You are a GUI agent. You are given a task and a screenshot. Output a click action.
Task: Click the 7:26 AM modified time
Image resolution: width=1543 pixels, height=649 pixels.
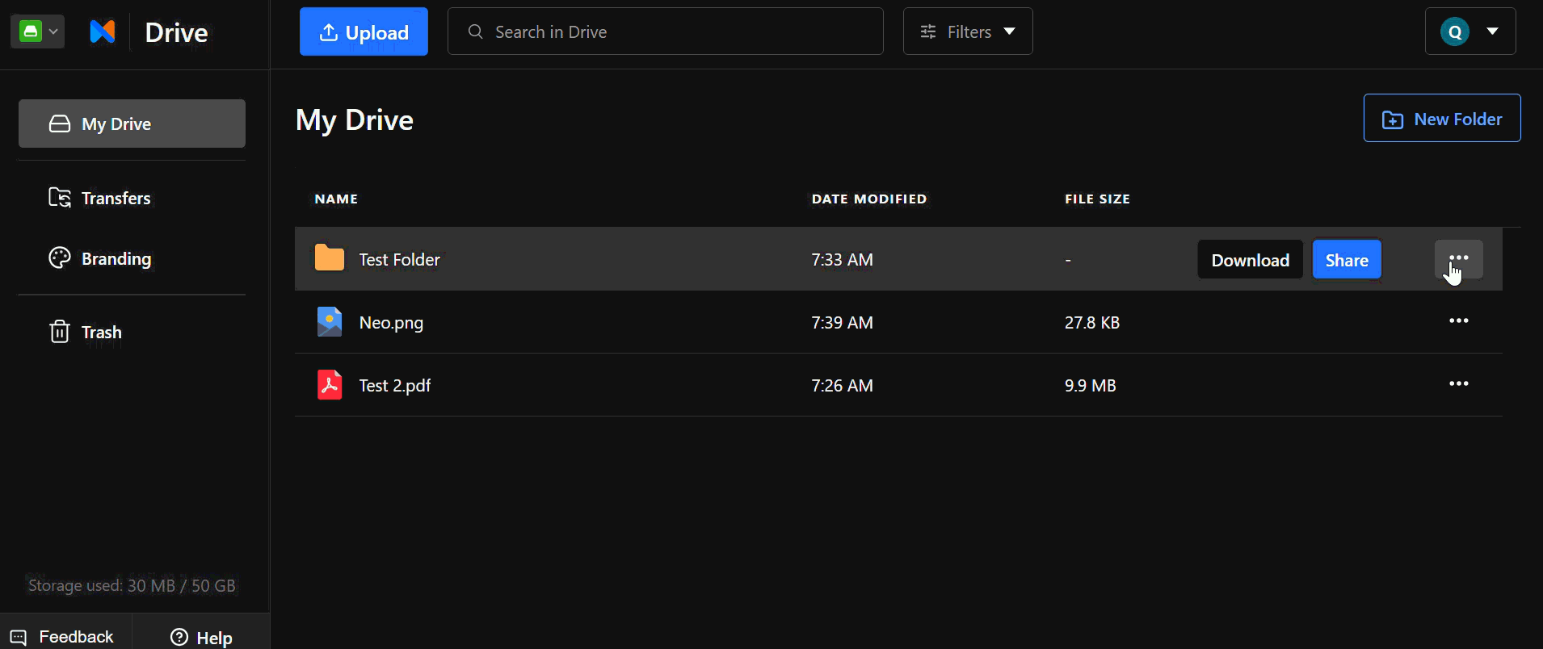pos(842,385)
